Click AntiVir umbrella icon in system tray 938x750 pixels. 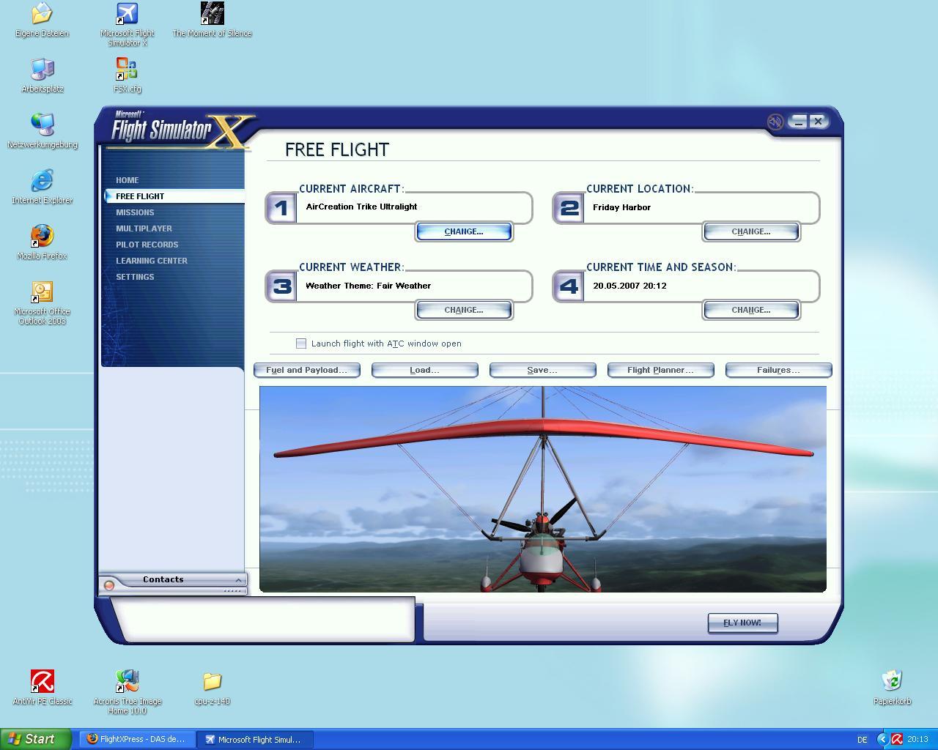pos(896,739)
